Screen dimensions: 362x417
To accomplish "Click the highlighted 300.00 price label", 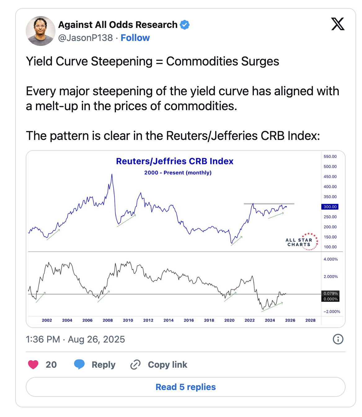I will [330, 207].
